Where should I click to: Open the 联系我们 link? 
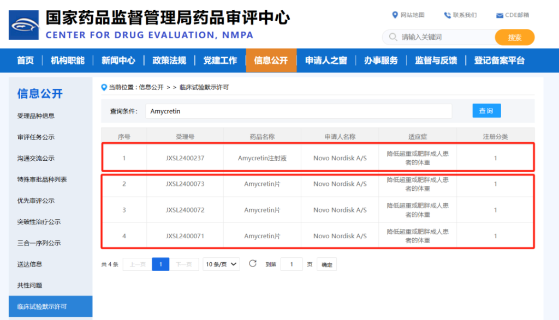pyautogui.click(x=465, y=15)
